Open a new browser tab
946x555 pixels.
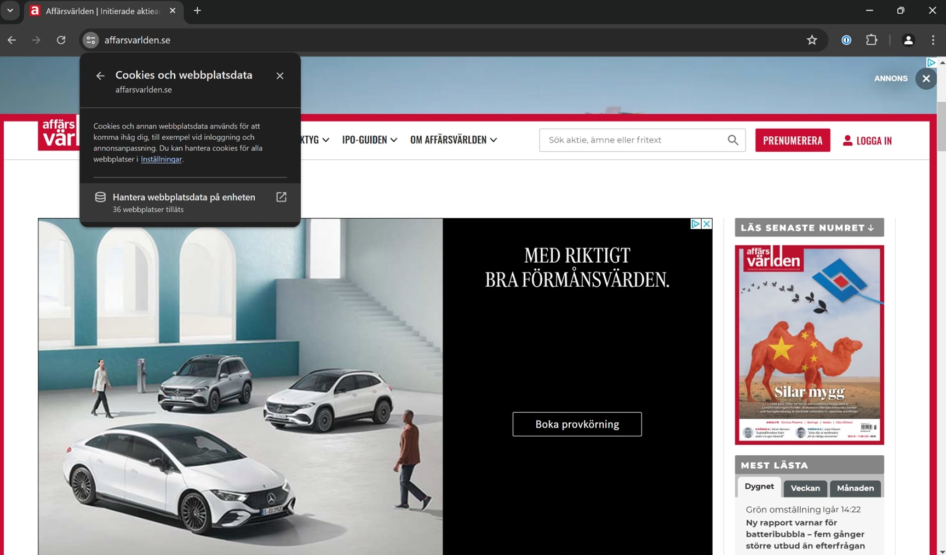click(197, 10)
